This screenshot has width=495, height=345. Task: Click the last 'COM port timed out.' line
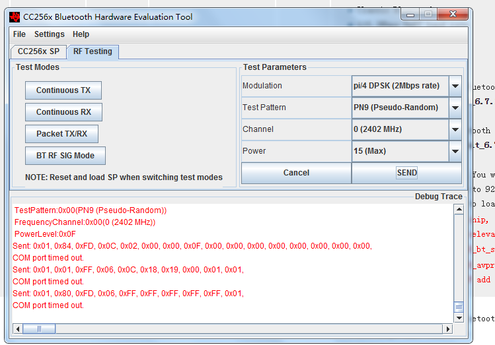(x=48, y=305)
